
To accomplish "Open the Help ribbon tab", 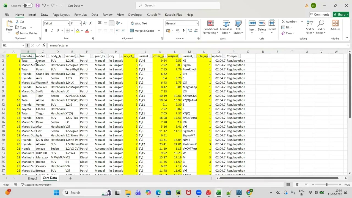I will [x=190, y=15].
